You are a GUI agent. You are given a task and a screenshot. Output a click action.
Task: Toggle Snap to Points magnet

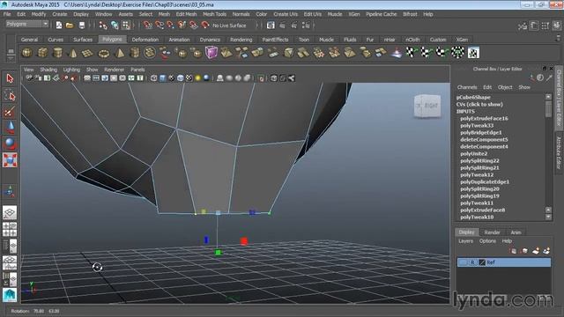(x=170, y=26)
